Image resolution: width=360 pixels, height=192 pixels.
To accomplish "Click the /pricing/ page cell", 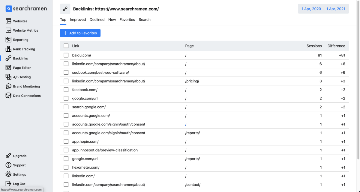I will point(192,81).
